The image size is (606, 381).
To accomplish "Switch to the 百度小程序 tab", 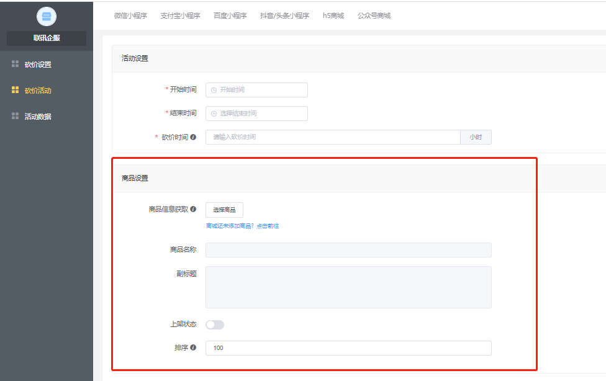I will [230, 16].
